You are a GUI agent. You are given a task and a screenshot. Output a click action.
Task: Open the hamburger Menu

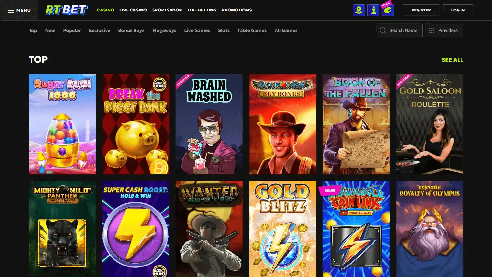click(19, 10)
